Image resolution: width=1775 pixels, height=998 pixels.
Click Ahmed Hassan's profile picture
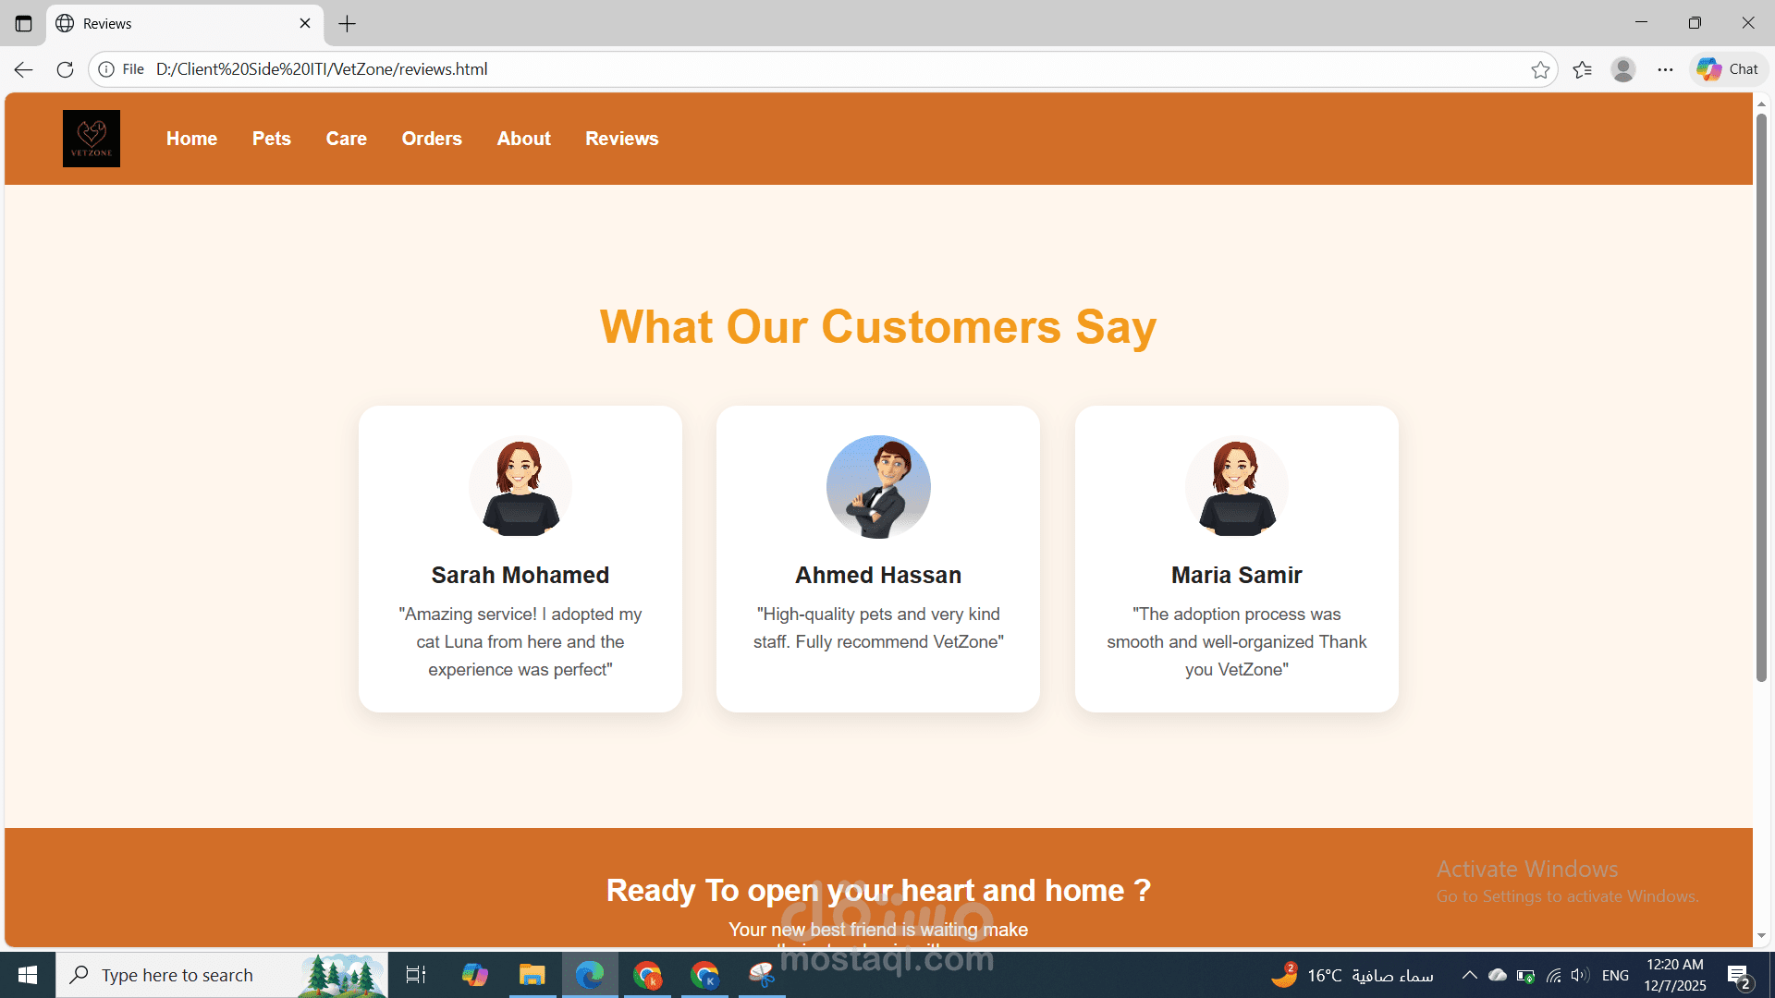(878, 487)
